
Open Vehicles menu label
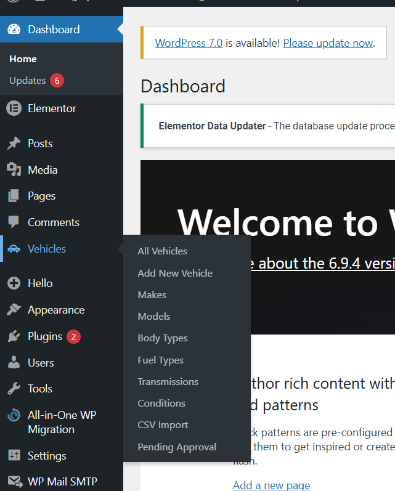click(x=47, y=249)
